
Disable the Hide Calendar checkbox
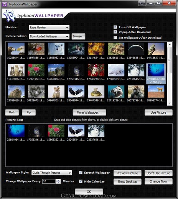click(x=81, y=181)
